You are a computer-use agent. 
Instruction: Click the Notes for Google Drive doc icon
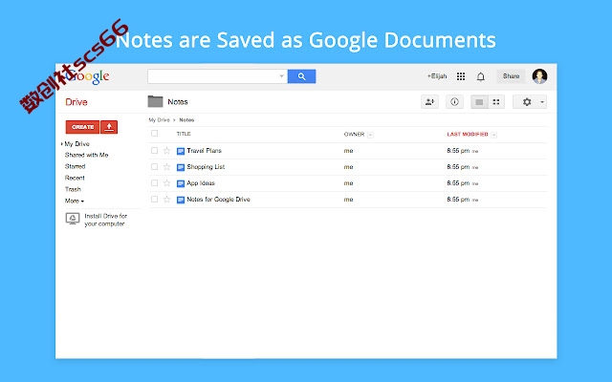181,200
